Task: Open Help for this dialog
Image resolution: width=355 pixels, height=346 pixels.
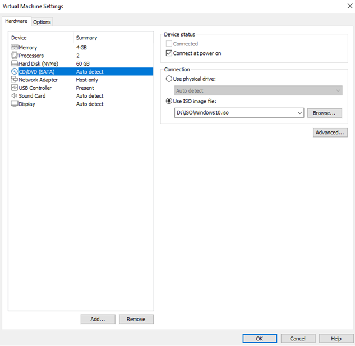Action: point(336,339)
